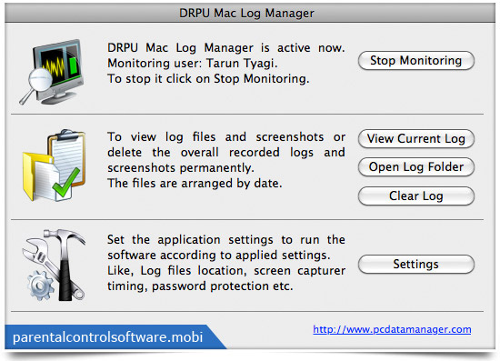Click text 'software according to applied settings.'
This screenshot has width=500, height=361.
point(219,256)
